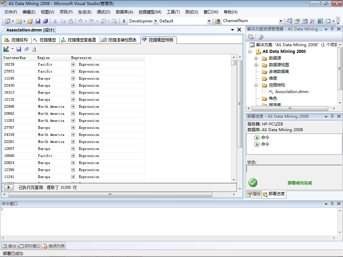Expand the 数据源视图 folder node
Image resolution: width=343 pixels, height=257 pixels.
tap(256, 65)
